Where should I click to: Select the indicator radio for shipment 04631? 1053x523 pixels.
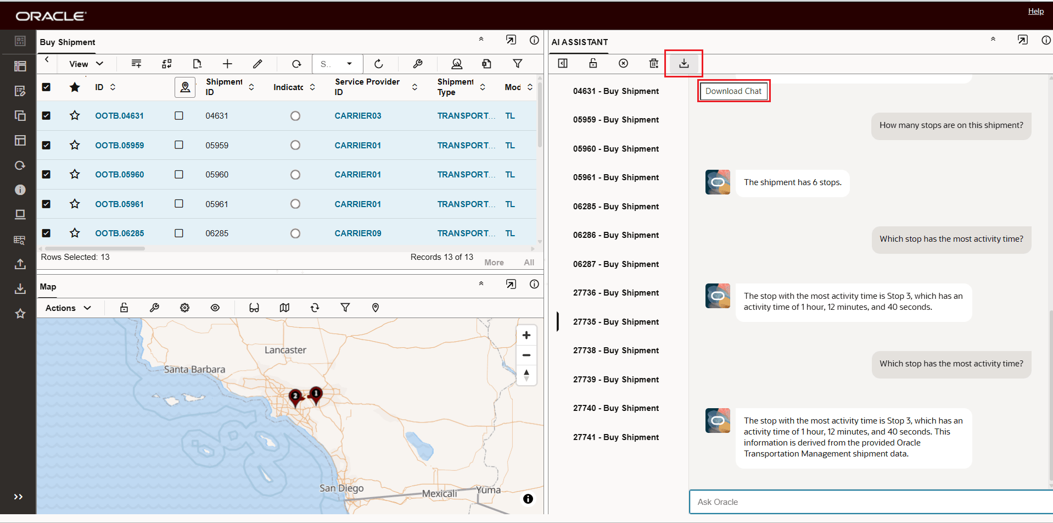click(x=295, y=116)
